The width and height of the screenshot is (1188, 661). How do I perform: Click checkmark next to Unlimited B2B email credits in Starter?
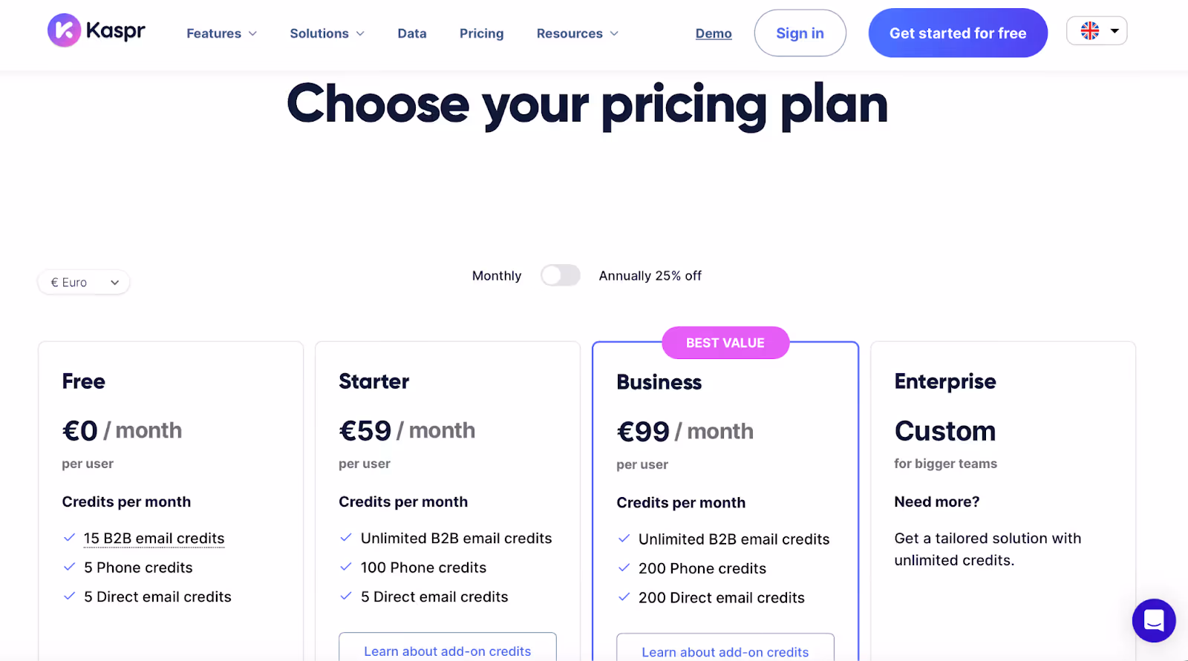pyautogui.click(x=346, y=538)
